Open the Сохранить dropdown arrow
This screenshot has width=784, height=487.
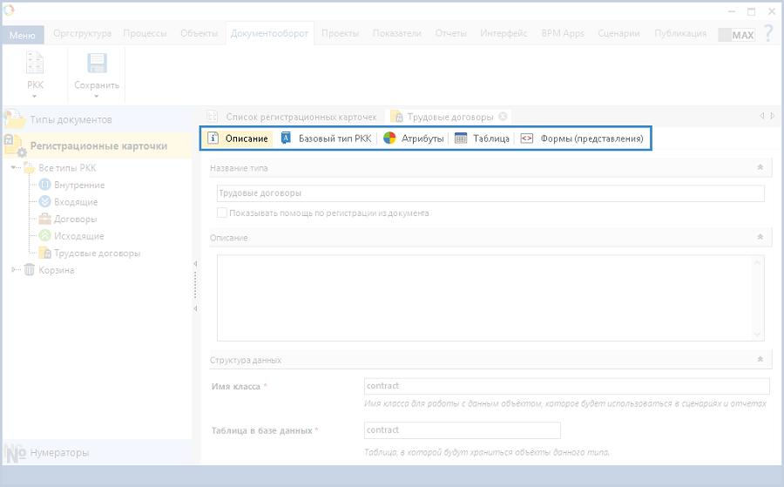point(97,96)
